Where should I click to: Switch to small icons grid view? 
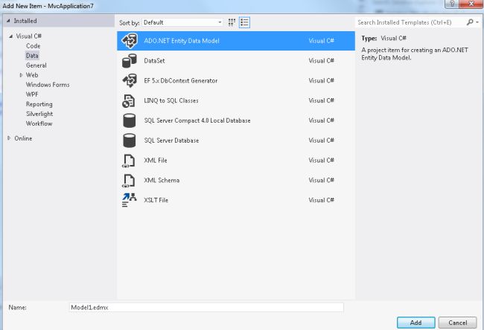(232, 22)
